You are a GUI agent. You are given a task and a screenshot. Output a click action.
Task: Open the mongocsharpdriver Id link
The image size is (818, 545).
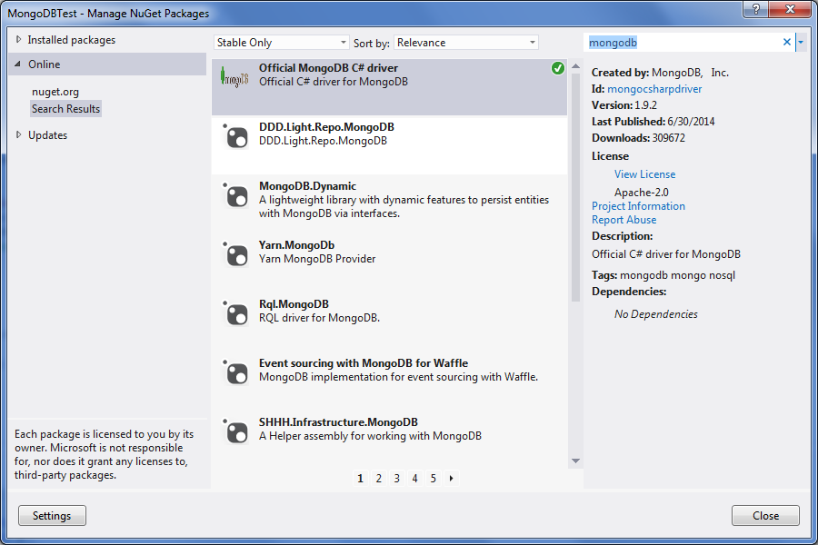654,89
